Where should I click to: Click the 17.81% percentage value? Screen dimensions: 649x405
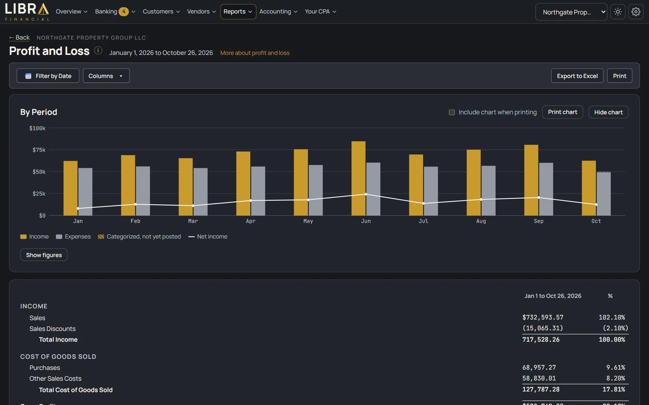coord(614,389)
